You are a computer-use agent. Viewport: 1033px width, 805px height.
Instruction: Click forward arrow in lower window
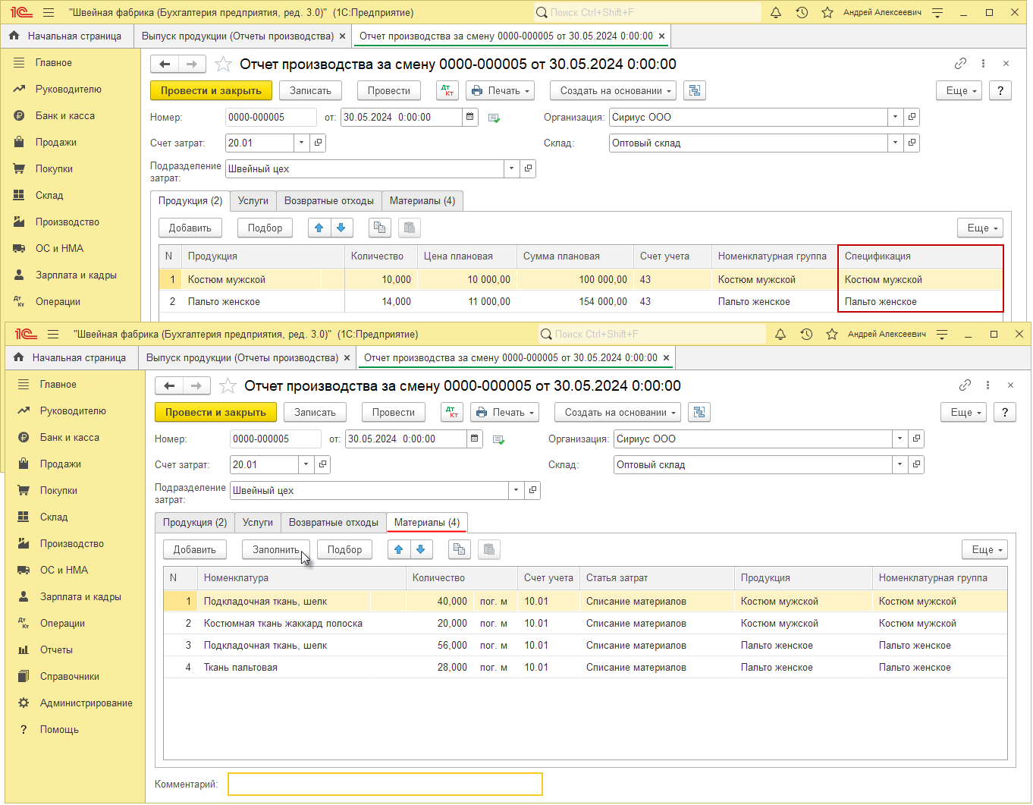[x=196, y=385]
